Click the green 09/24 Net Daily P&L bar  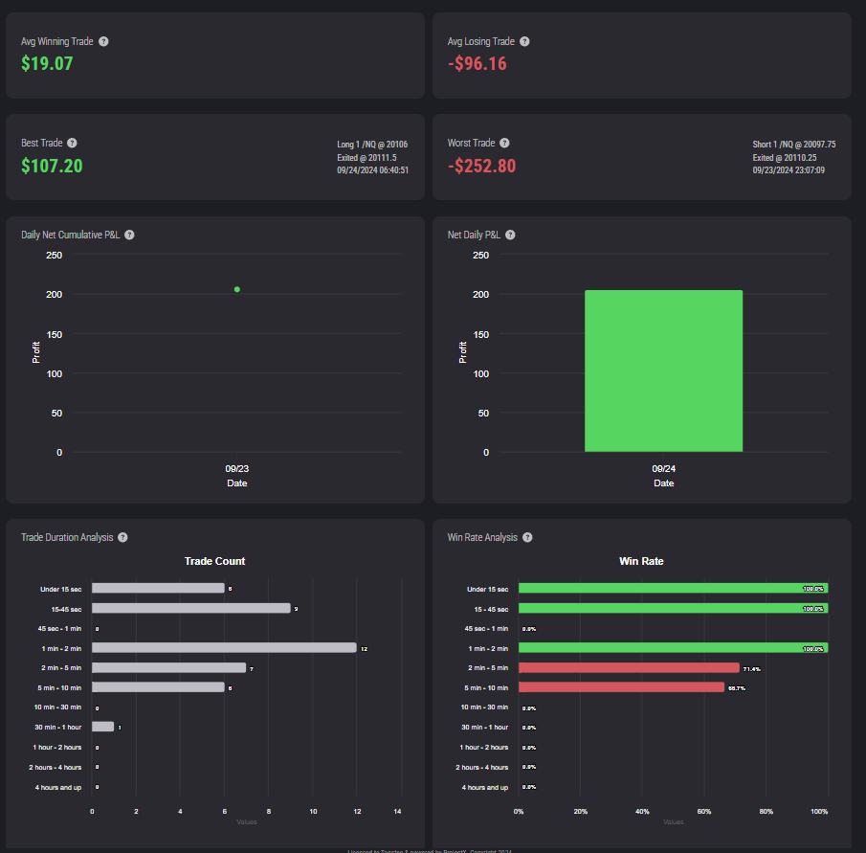[x=663, y=370]
